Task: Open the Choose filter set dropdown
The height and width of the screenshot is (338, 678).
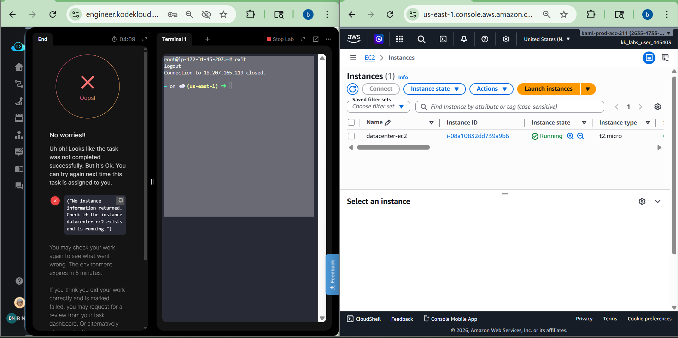Action: click(378, 107)
